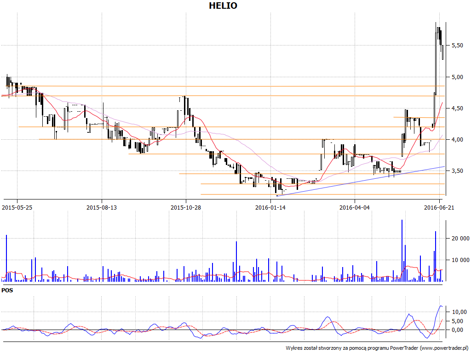This screenshot has width=471, height=353.
Task: Click the tallest volume bar in May 2016
Action: pos(402,251)
